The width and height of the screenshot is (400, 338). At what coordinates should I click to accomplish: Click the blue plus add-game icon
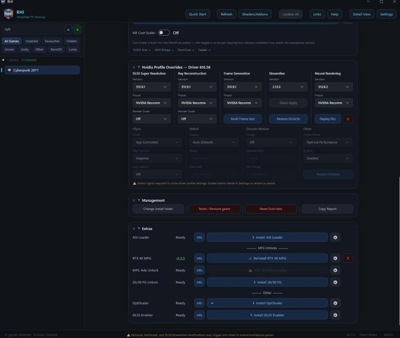point(68,29)
